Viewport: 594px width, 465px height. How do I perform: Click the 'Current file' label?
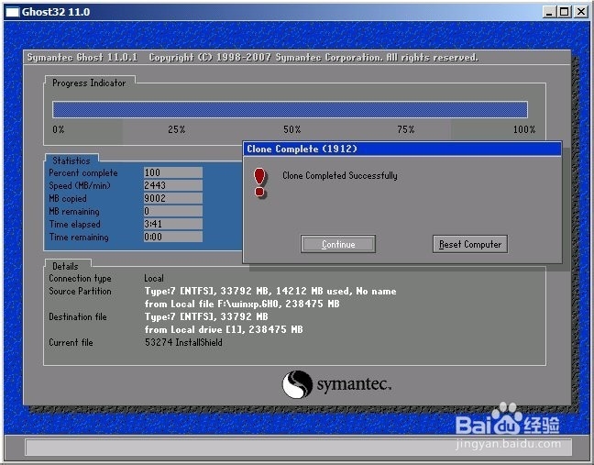tap(71, 343)
